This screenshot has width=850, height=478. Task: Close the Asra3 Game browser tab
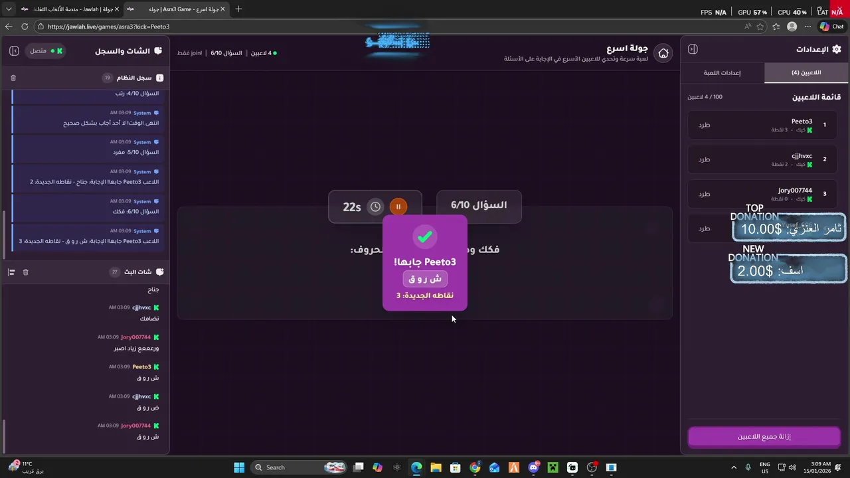[222, 9]
